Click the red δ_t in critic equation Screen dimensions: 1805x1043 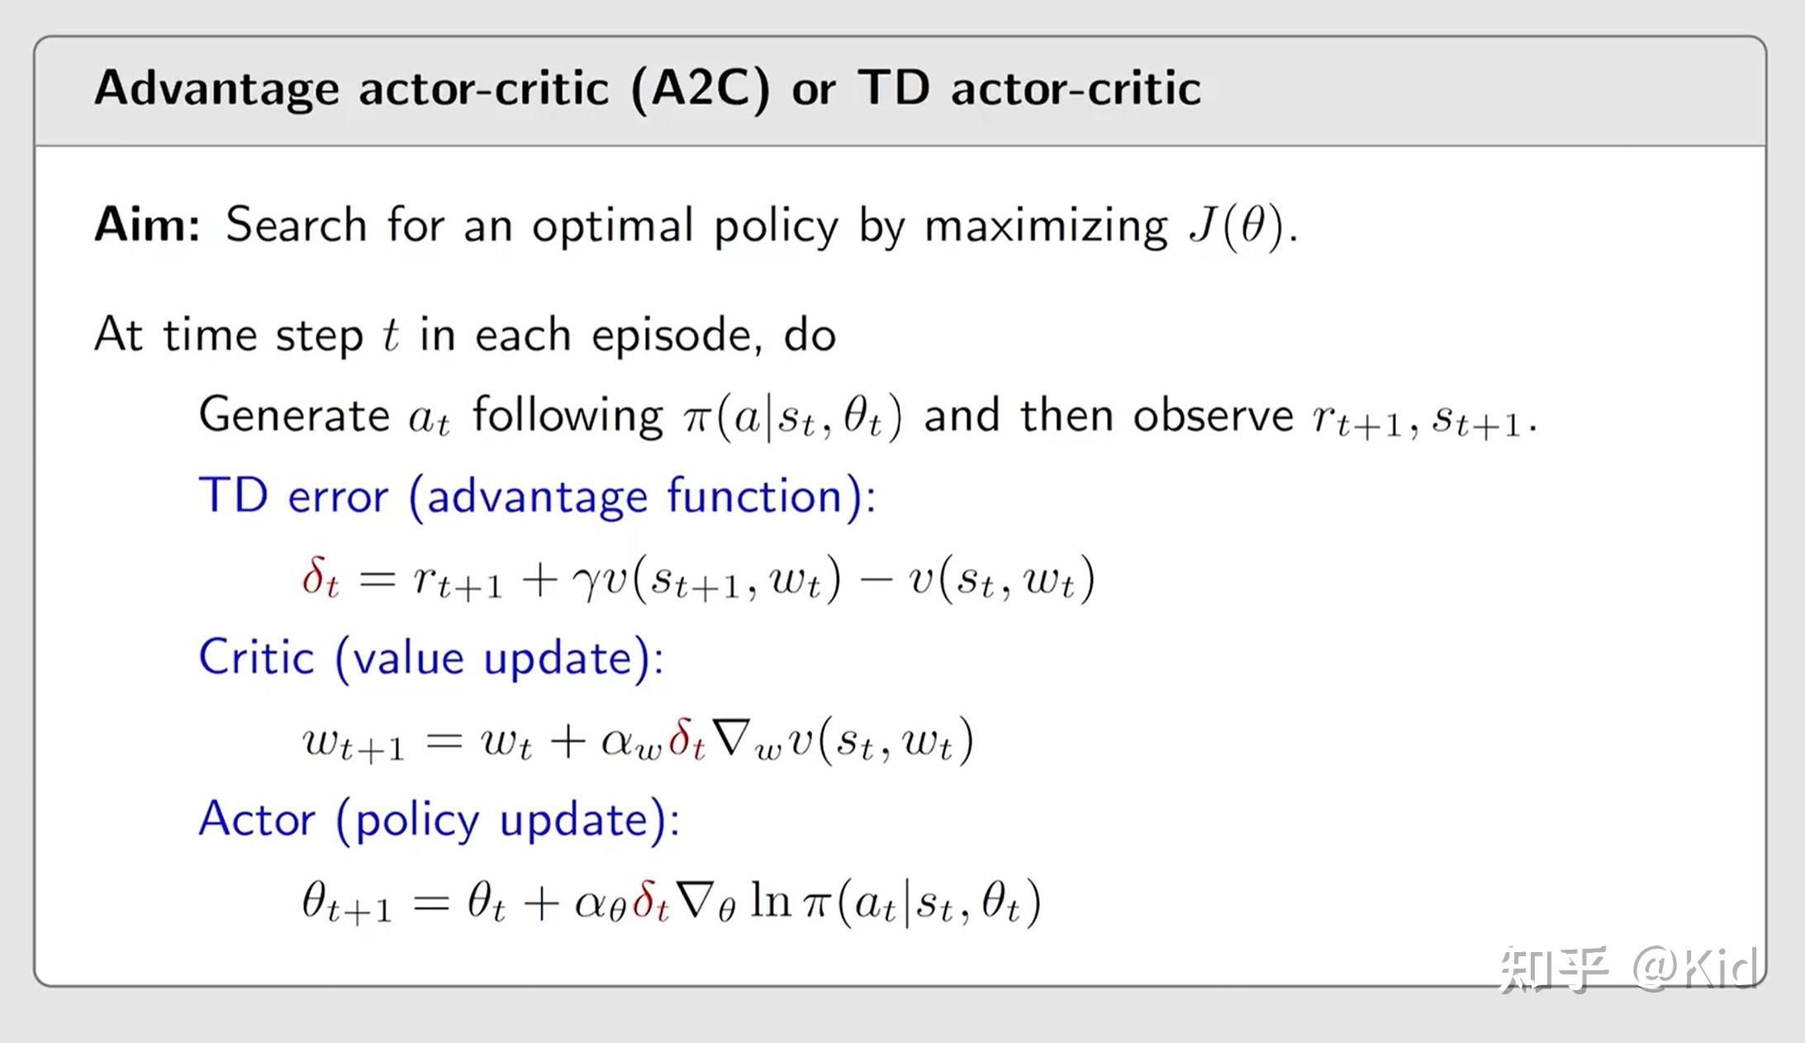687,739
